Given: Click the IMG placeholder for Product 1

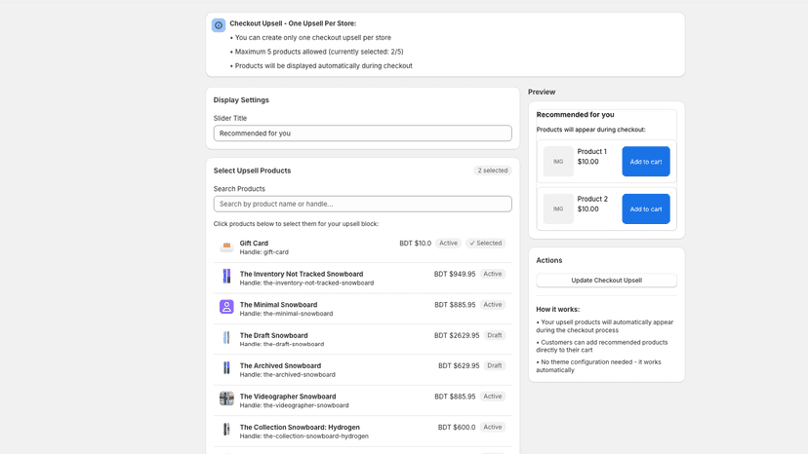Looking at the screenshot, I should (x=558, y=162).
